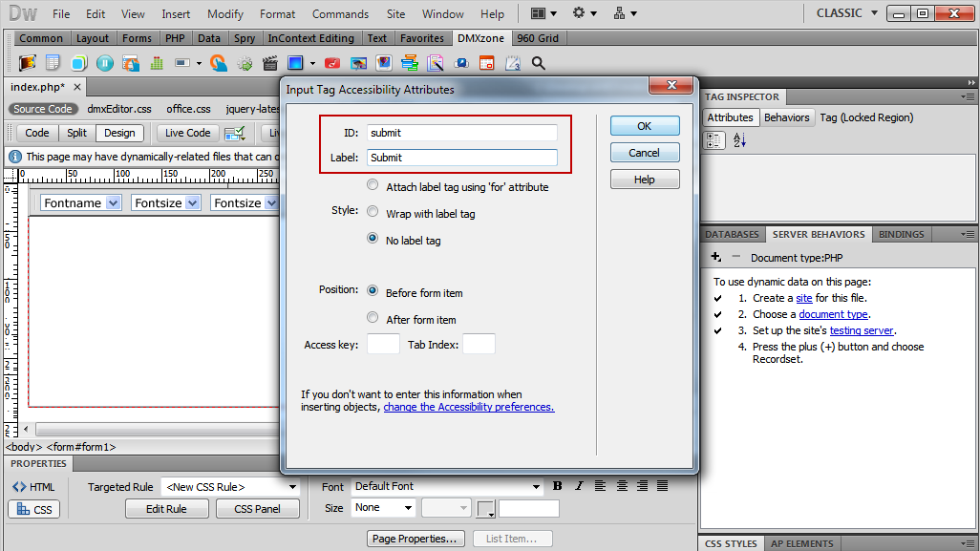This screenshot has height=551, width=980.
Task: Switch to Code view
Action: [37, 133]
